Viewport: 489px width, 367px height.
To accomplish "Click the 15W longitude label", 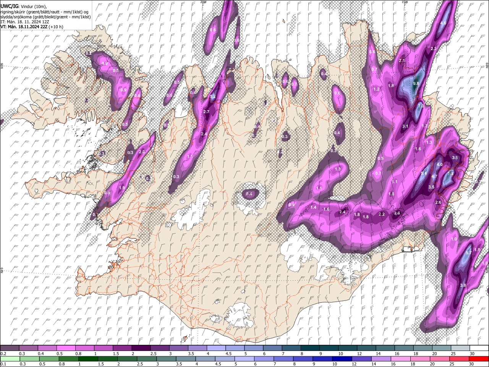I will 405,2.
